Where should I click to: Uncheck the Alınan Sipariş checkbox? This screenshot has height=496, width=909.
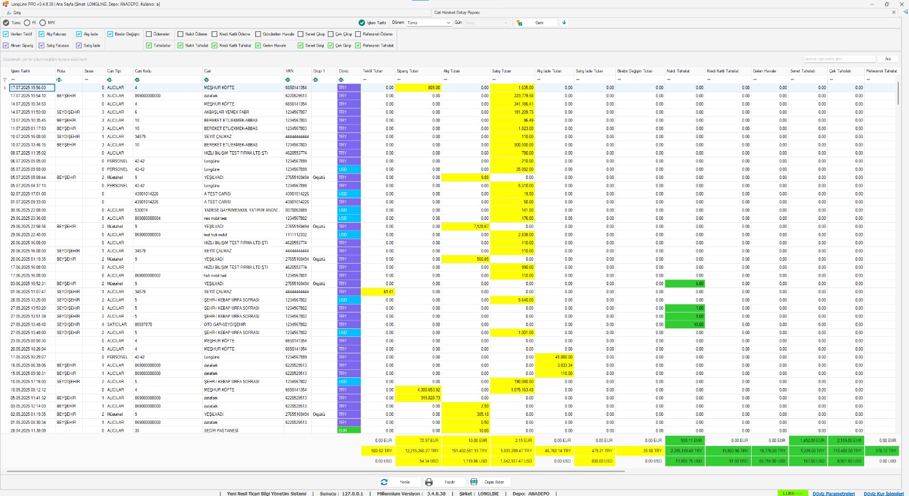pos(6,45)
